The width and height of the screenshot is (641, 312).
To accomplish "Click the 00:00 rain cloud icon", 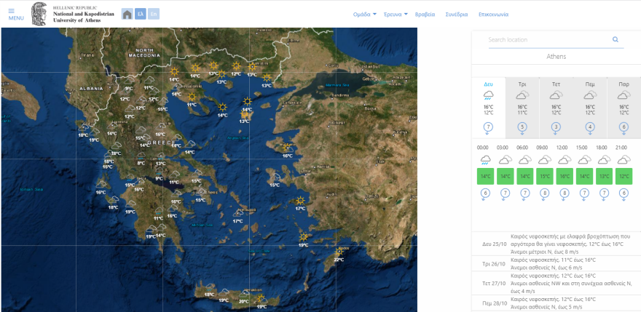I will click(485, 160).
